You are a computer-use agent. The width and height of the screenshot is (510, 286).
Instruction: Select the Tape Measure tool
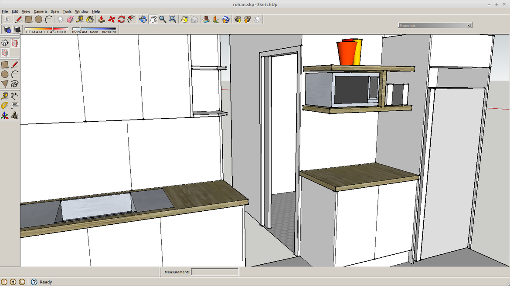[80, 19]
